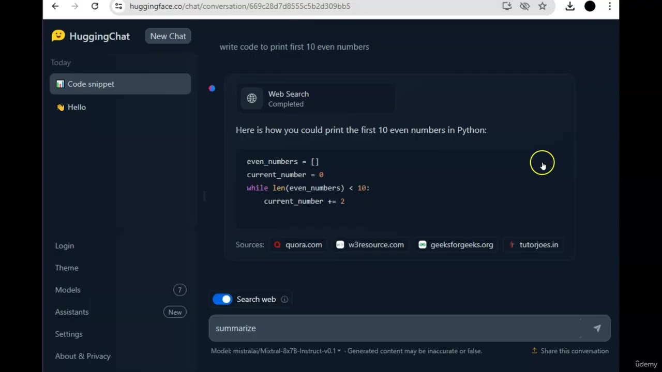Click the models count badge '7'

point(179,290)
